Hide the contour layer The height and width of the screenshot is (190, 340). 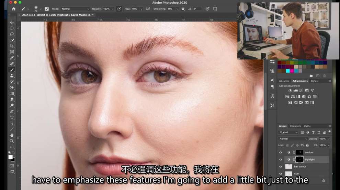click(281, 152)
